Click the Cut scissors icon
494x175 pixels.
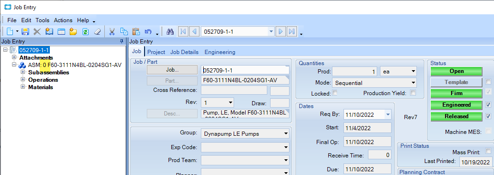[x=112, y=31]
